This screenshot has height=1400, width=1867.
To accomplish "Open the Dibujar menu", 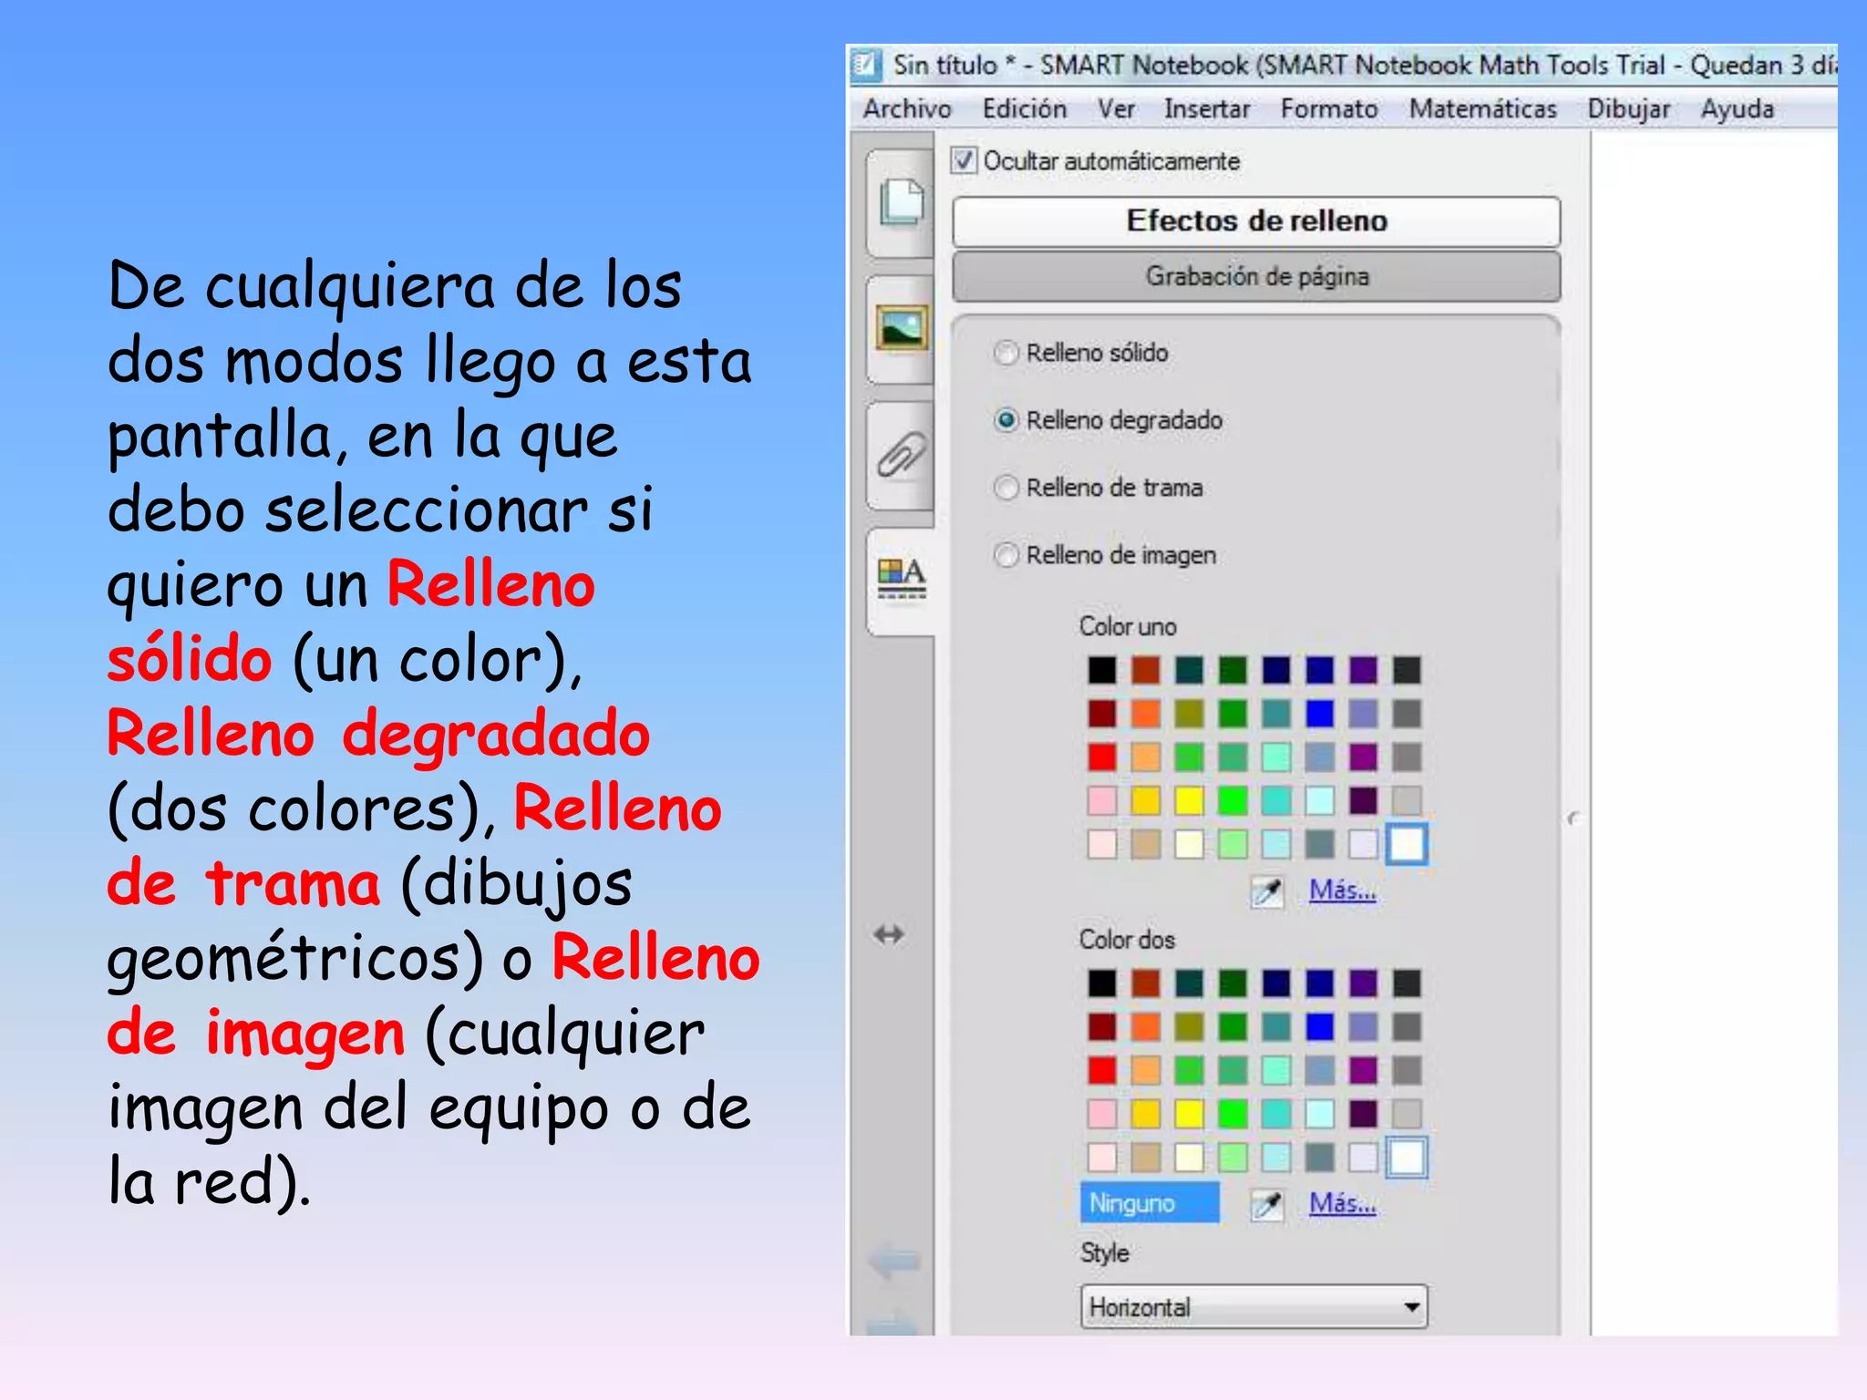I will coord(1629,108).
